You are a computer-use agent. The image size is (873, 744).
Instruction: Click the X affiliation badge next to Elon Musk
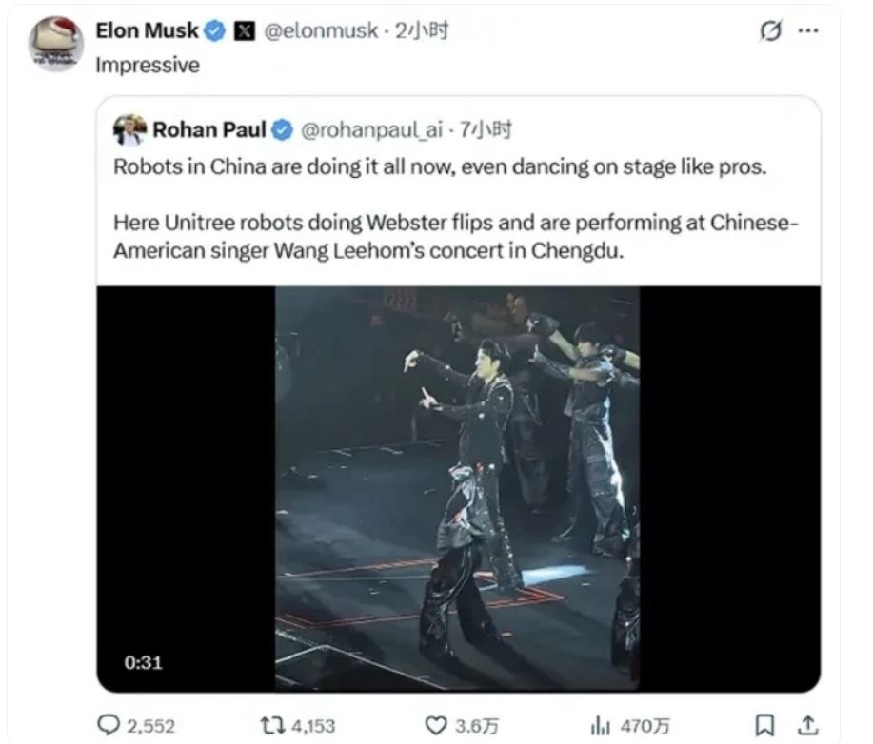(244, 31)
